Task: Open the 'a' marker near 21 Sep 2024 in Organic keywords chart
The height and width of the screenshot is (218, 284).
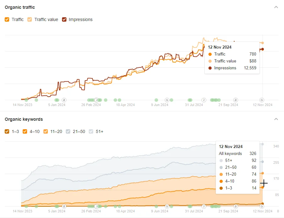Action: tap(236, 206)
